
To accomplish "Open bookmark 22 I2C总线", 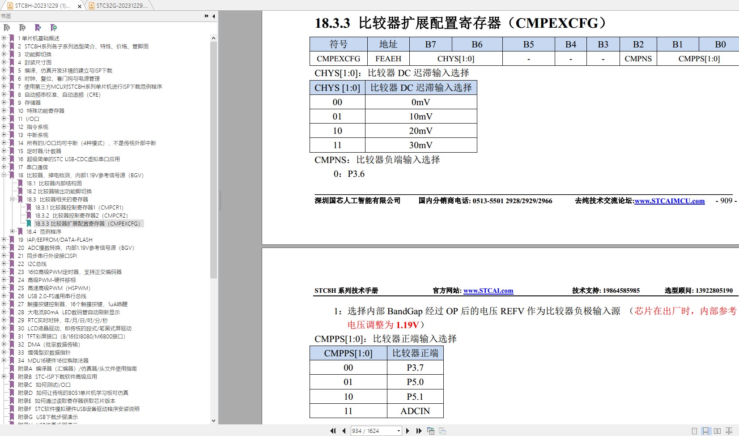I will click(32, 264).
